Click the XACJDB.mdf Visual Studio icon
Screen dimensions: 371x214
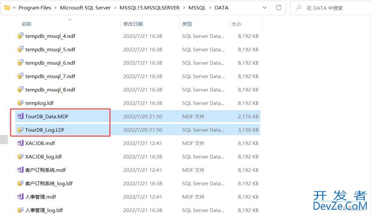pos(20,143)
